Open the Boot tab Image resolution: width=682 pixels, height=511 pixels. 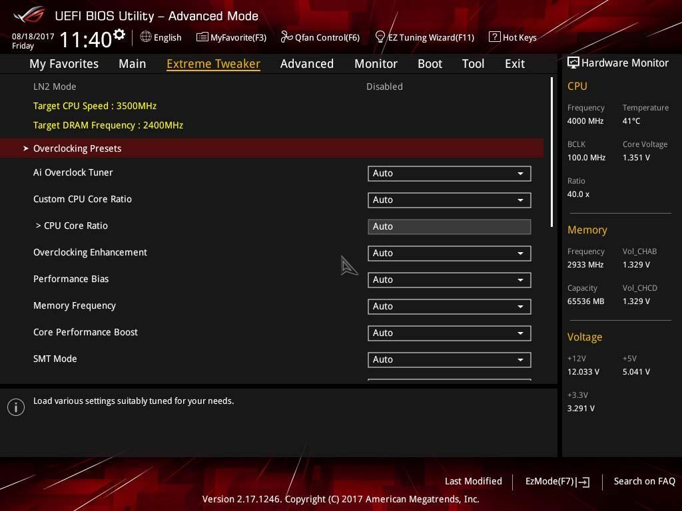430,63
